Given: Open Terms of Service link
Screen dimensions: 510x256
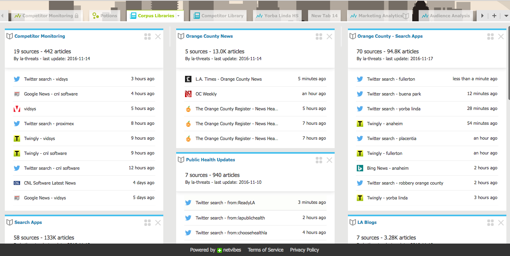Looking at the screenshot, I should [x=265, y=250].
